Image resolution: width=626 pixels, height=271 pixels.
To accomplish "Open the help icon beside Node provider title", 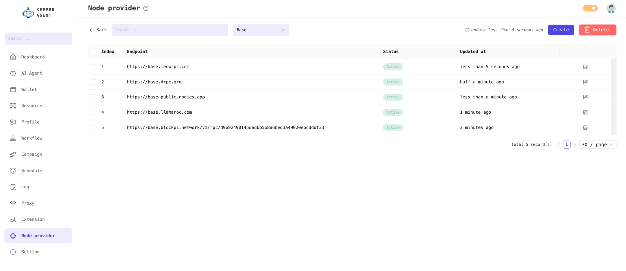I will coord(146,8).
